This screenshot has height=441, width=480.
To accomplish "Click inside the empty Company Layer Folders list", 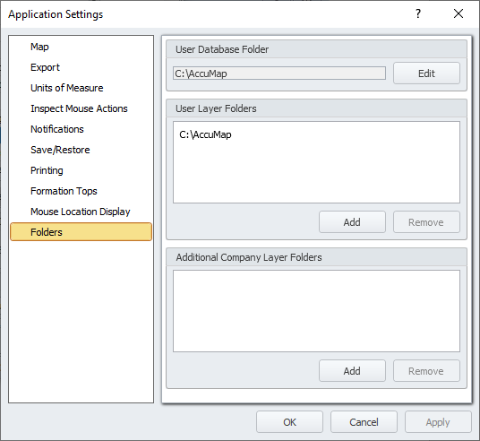I will point(316,311).
